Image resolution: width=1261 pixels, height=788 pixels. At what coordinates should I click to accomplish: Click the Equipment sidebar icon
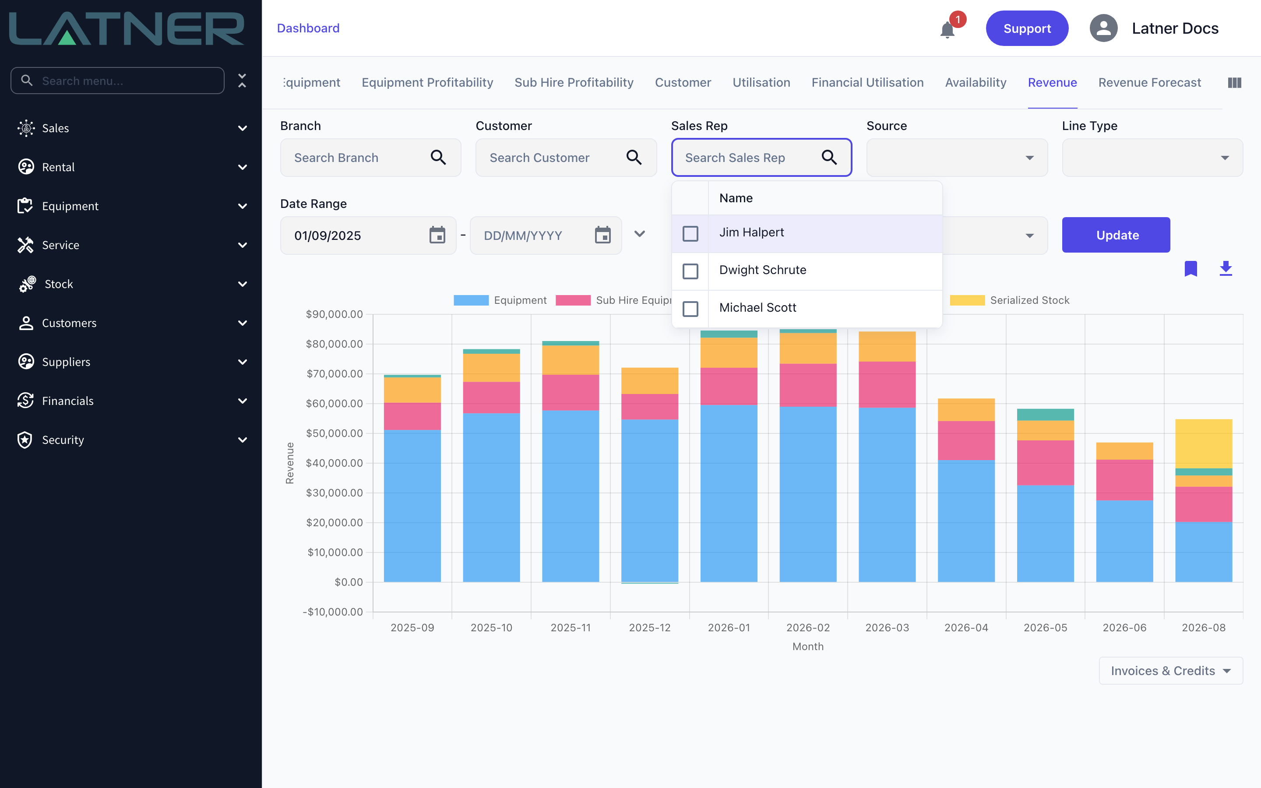pyautogui.click(x=25, y=206)
